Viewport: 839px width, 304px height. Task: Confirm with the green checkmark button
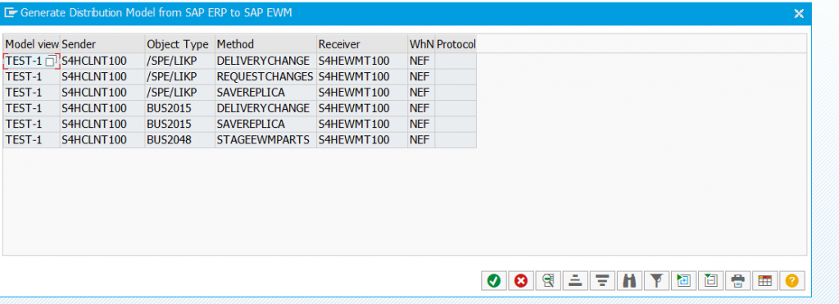pos(494,280)
